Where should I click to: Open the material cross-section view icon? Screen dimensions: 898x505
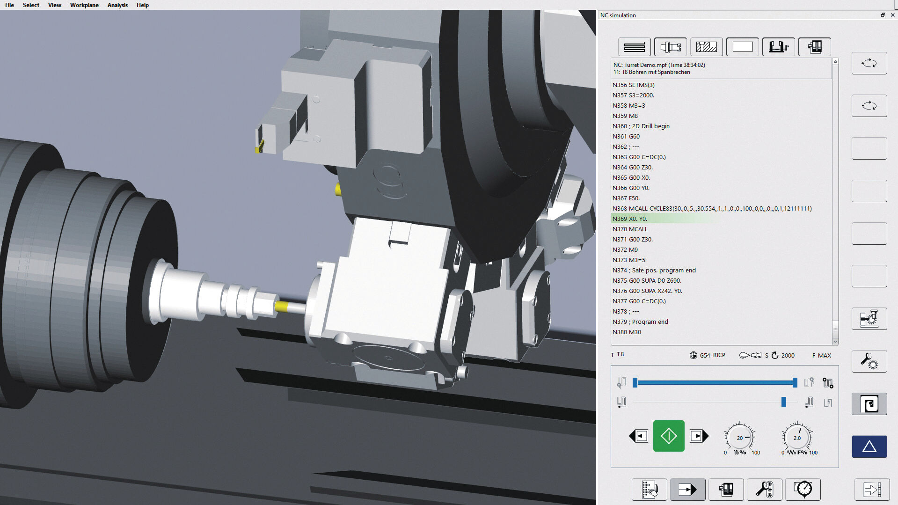tap(706, 47)
